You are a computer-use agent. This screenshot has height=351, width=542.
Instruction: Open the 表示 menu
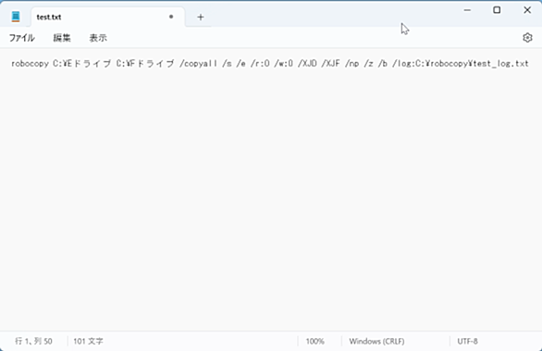coord(98,38)
